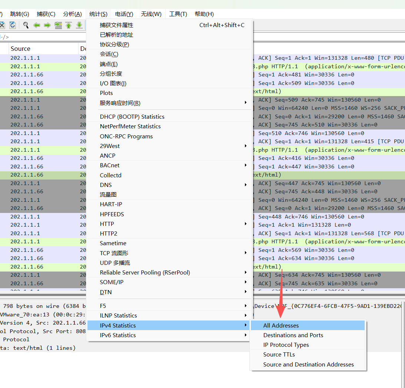Expand TCP 流图形 submenu arrow
Image resolution: width=405 pixels, height=388 pixels.
(246, 253)
